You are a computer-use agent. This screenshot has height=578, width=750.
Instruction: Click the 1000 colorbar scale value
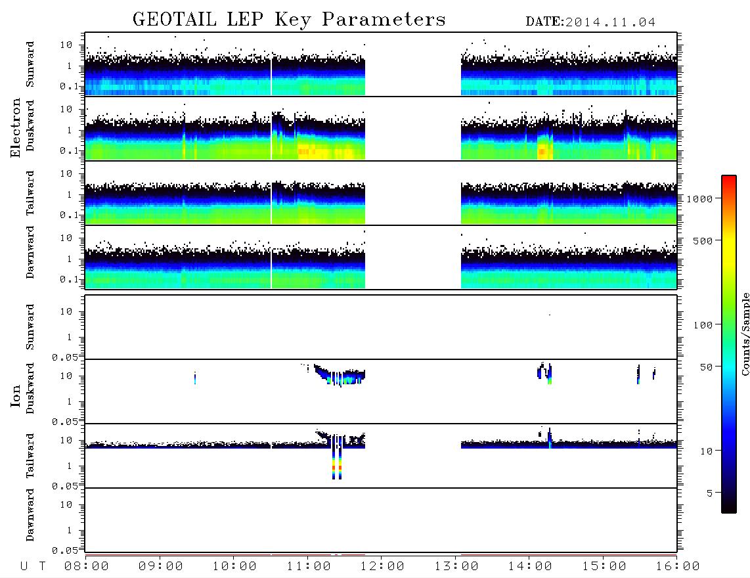[699, 199]
